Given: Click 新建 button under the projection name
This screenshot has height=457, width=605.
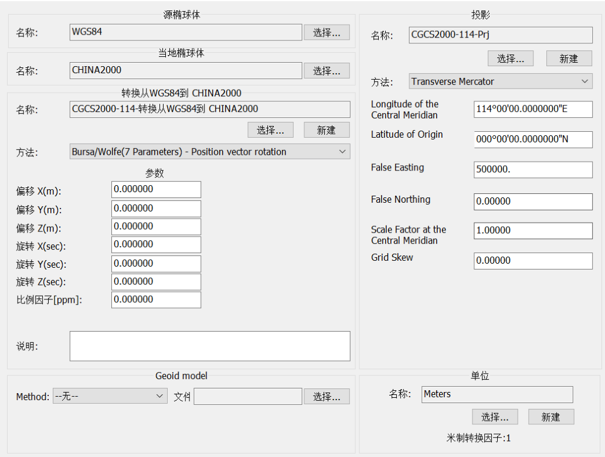Looking at the screenshot, I should pyautogui.click(x=569, y=59).
